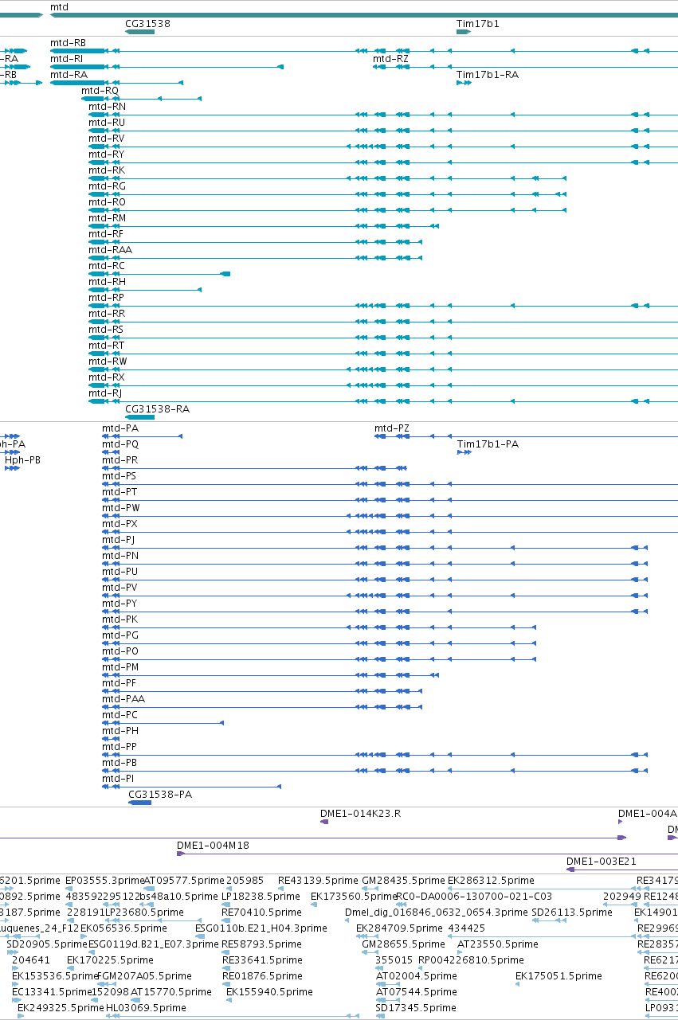The width and height of the screenshot is (678, 1020).
Task: Click the mtd-RM transcript label
Action: (107, 218)
